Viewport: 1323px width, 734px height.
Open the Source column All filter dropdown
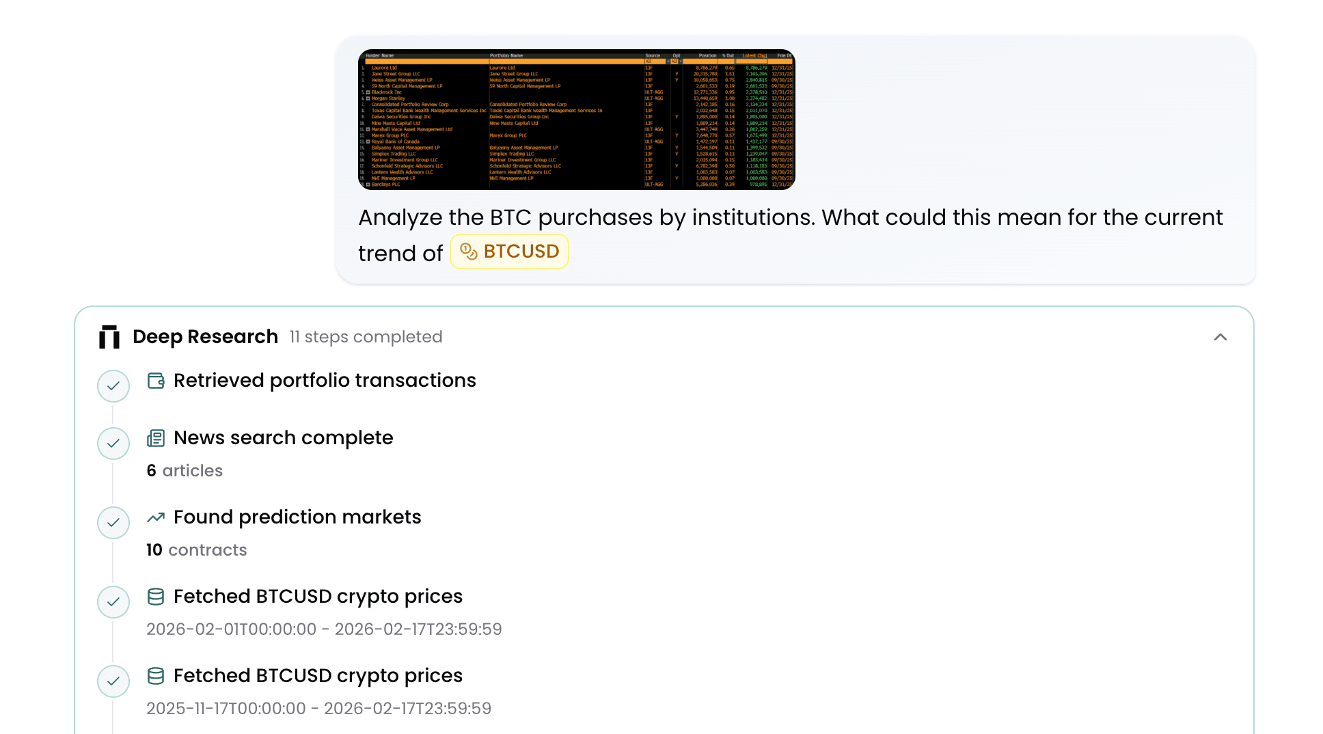pyautogui.click(x=668, y=62)
